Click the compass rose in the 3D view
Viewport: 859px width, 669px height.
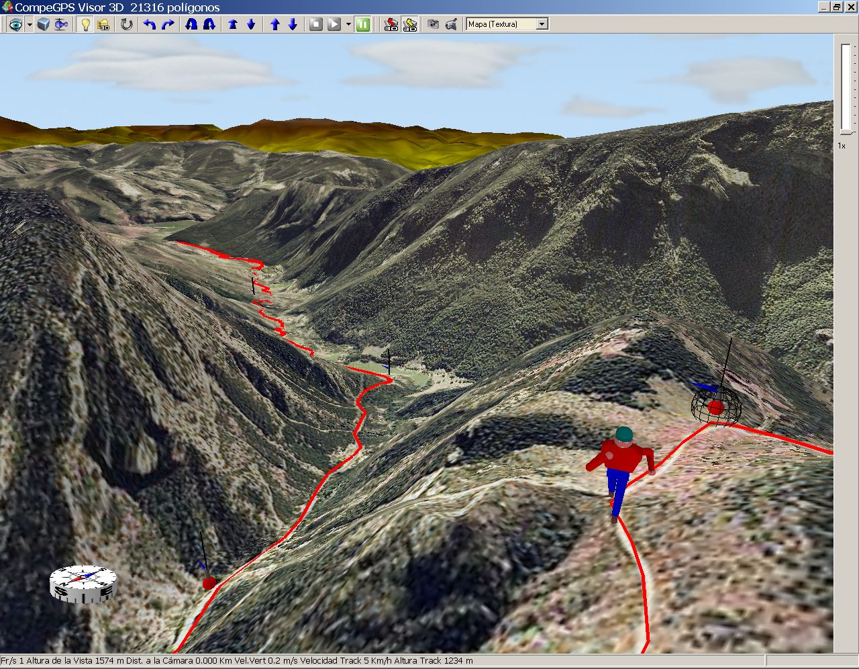click(x=83, y=582)
